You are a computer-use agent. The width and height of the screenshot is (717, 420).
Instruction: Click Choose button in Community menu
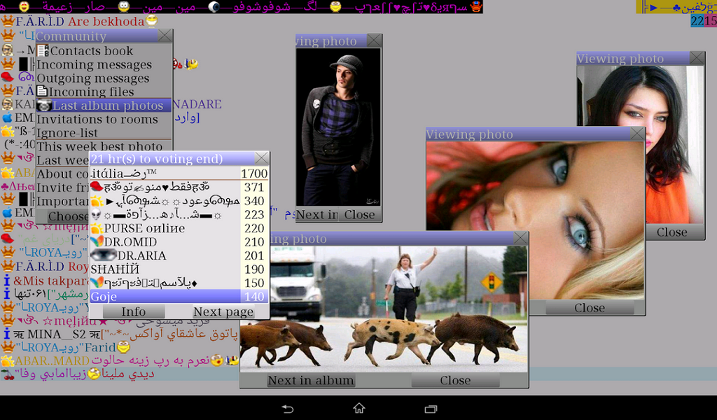click(68, 216)
